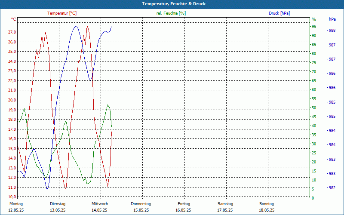344x215 pixels.
Task: Click the '26,0' temperature axis value
Action: (x=12, y=42)
